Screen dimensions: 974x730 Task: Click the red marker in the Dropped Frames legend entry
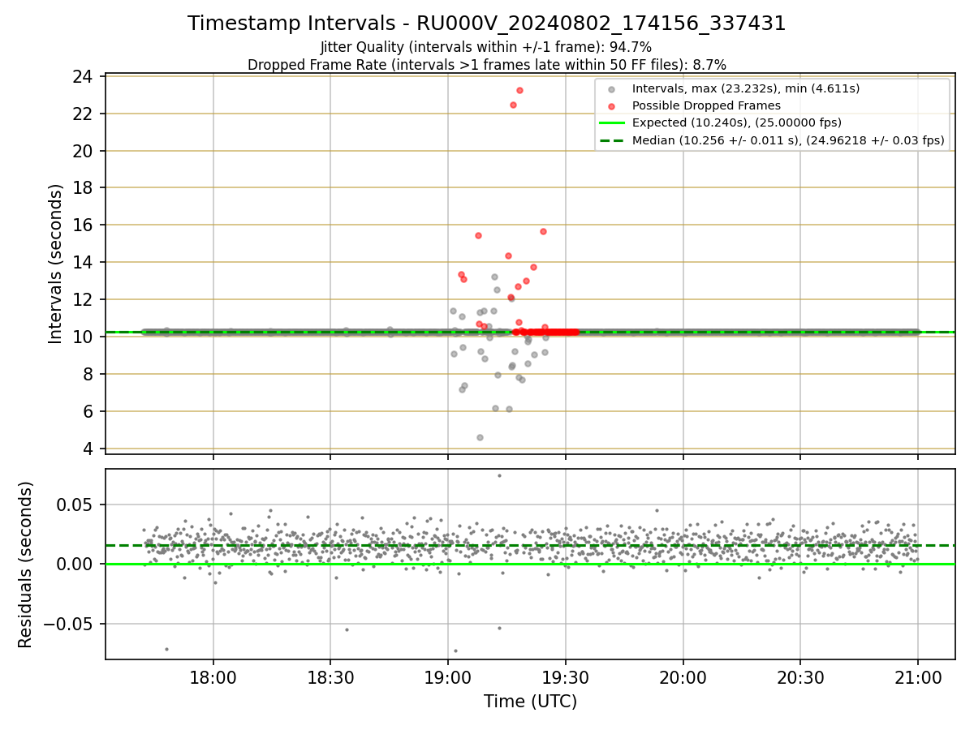click(x=612, y=106)
